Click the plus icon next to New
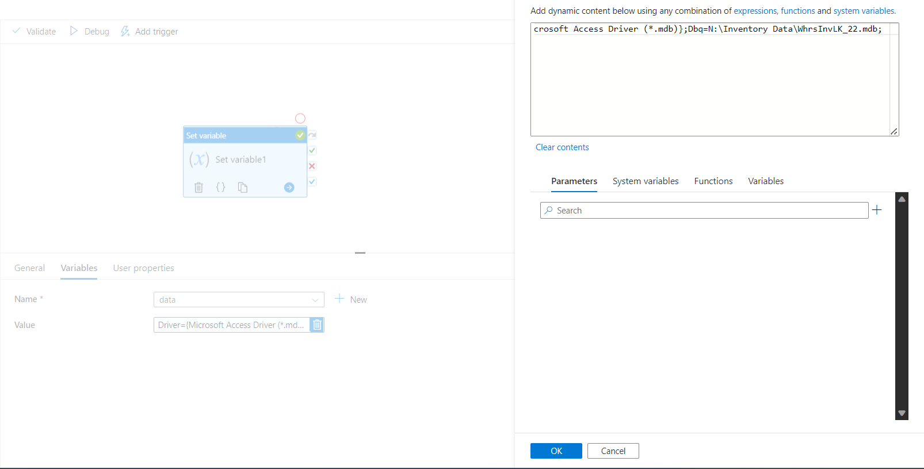Image resolution: width=924 pixels, height=469 pixels. [339, 299]
